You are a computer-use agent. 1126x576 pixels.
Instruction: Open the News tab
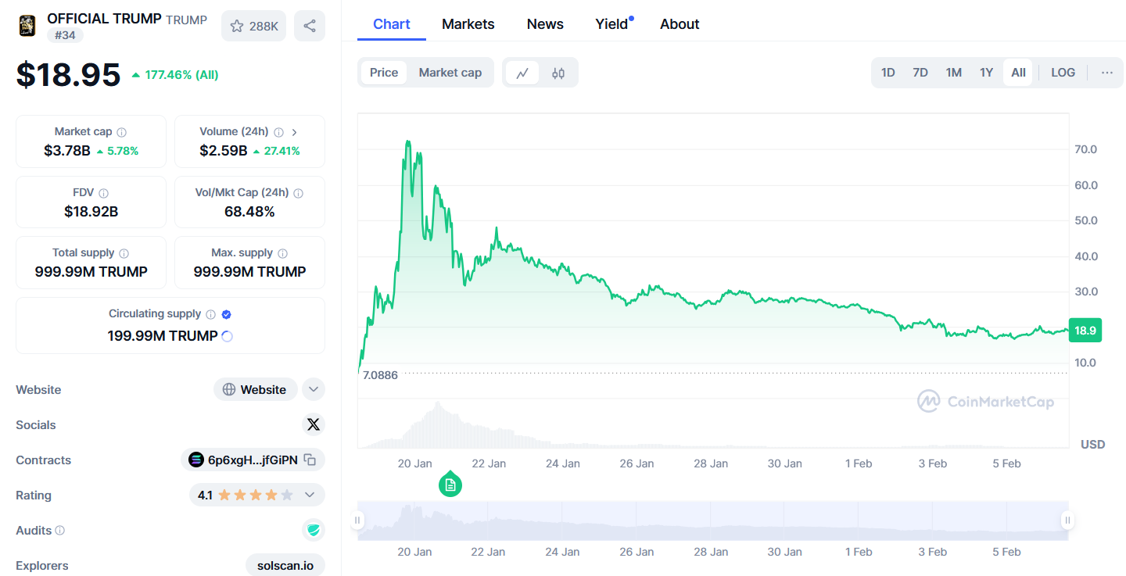point(545,24)
